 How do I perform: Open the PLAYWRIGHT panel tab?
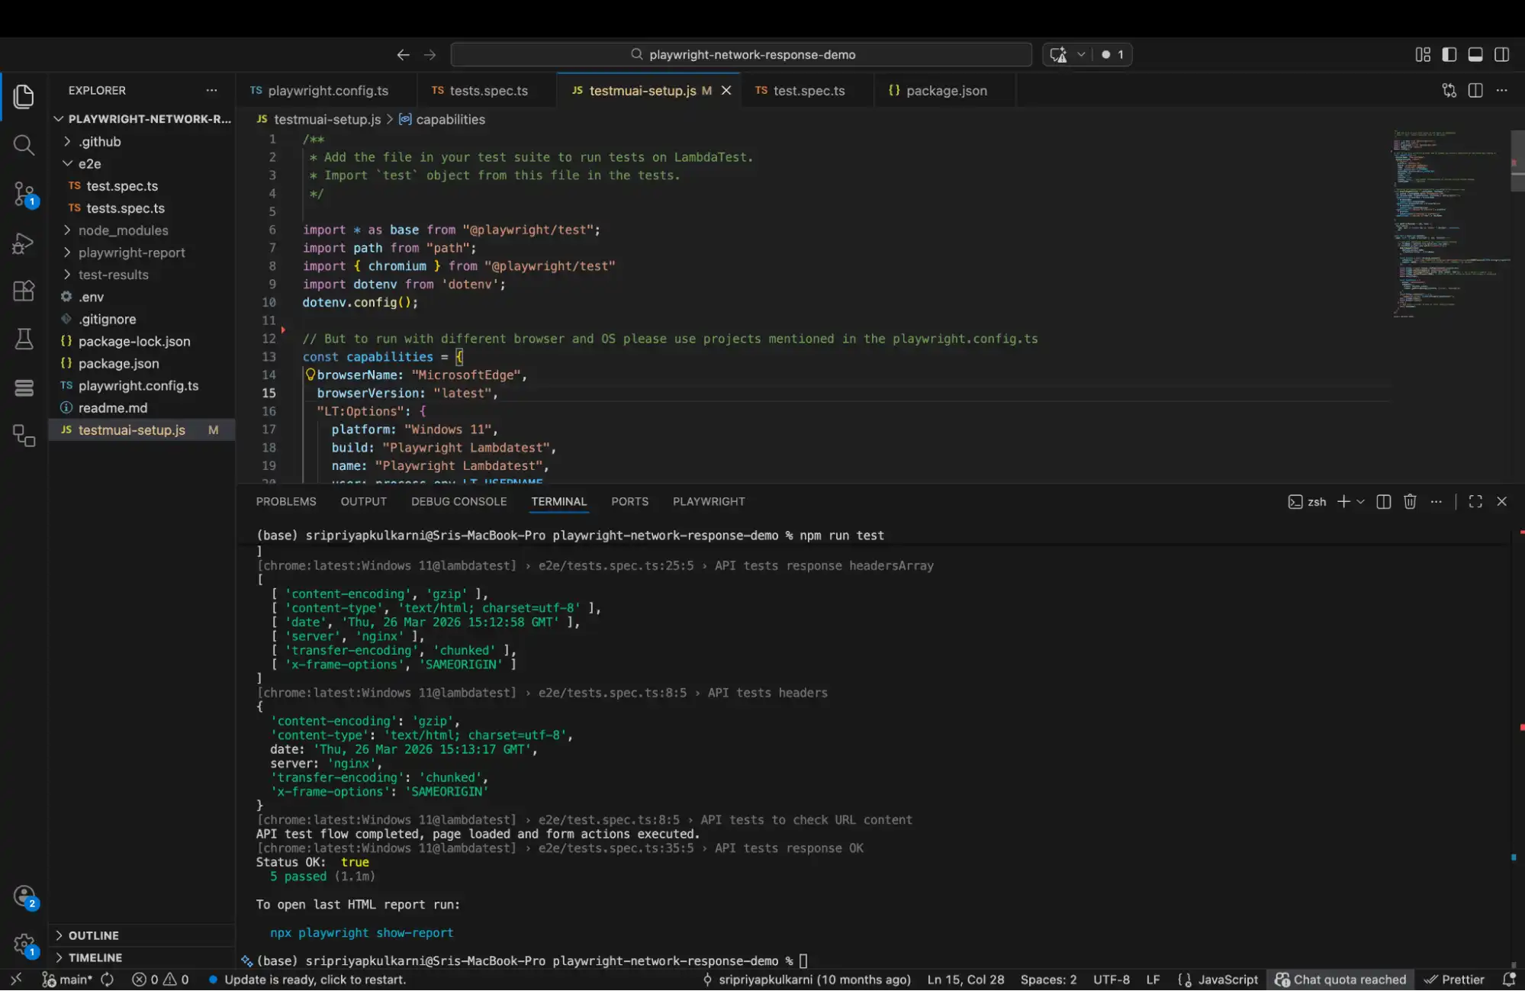[x=709, y=502]
